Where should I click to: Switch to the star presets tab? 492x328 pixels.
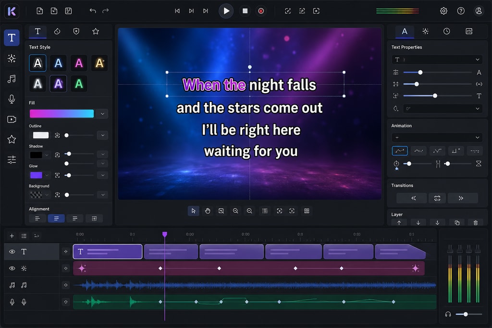pyautogui.click(x=96, y=31)
